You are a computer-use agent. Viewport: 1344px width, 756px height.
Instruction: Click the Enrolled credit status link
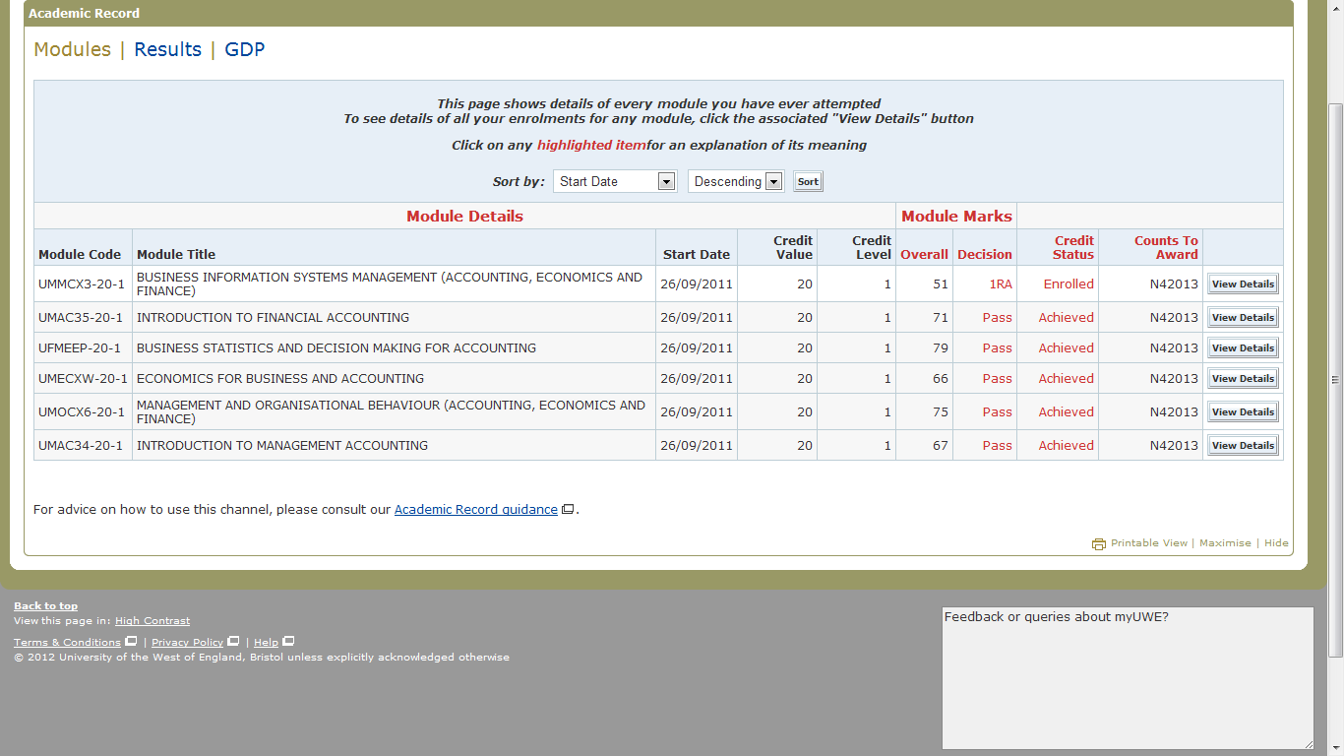(x=1069, y=283)
